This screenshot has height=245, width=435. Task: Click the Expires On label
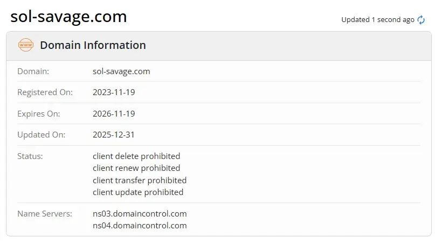point(39,114)
